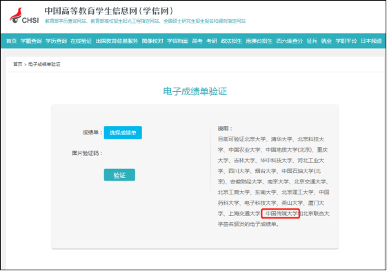
Task: Click 图像校对 in top navigation
Action: pyautogui.click(x=152, y=41)
